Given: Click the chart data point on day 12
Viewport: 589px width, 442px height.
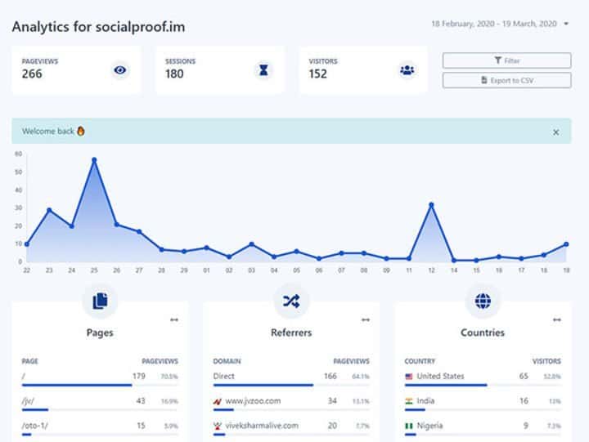Looking at the screenshot, I should [x=431, y=204].
